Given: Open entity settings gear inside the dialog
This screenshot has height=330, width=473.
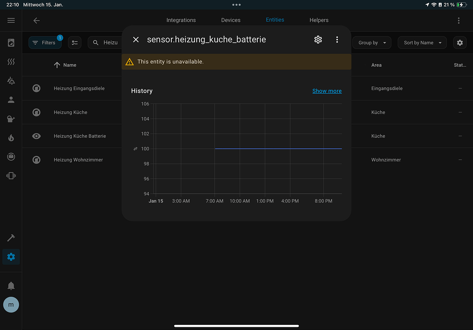Looking at the screenshot, I should pos(318,40).
